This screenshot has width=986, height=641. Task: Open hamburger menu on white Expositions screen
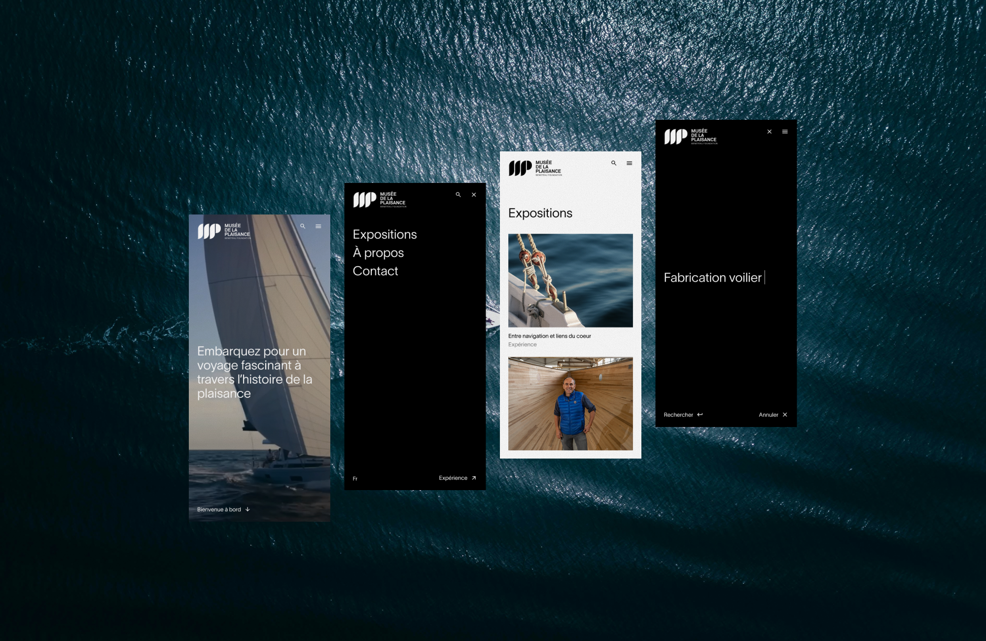(x=630, y=163)
